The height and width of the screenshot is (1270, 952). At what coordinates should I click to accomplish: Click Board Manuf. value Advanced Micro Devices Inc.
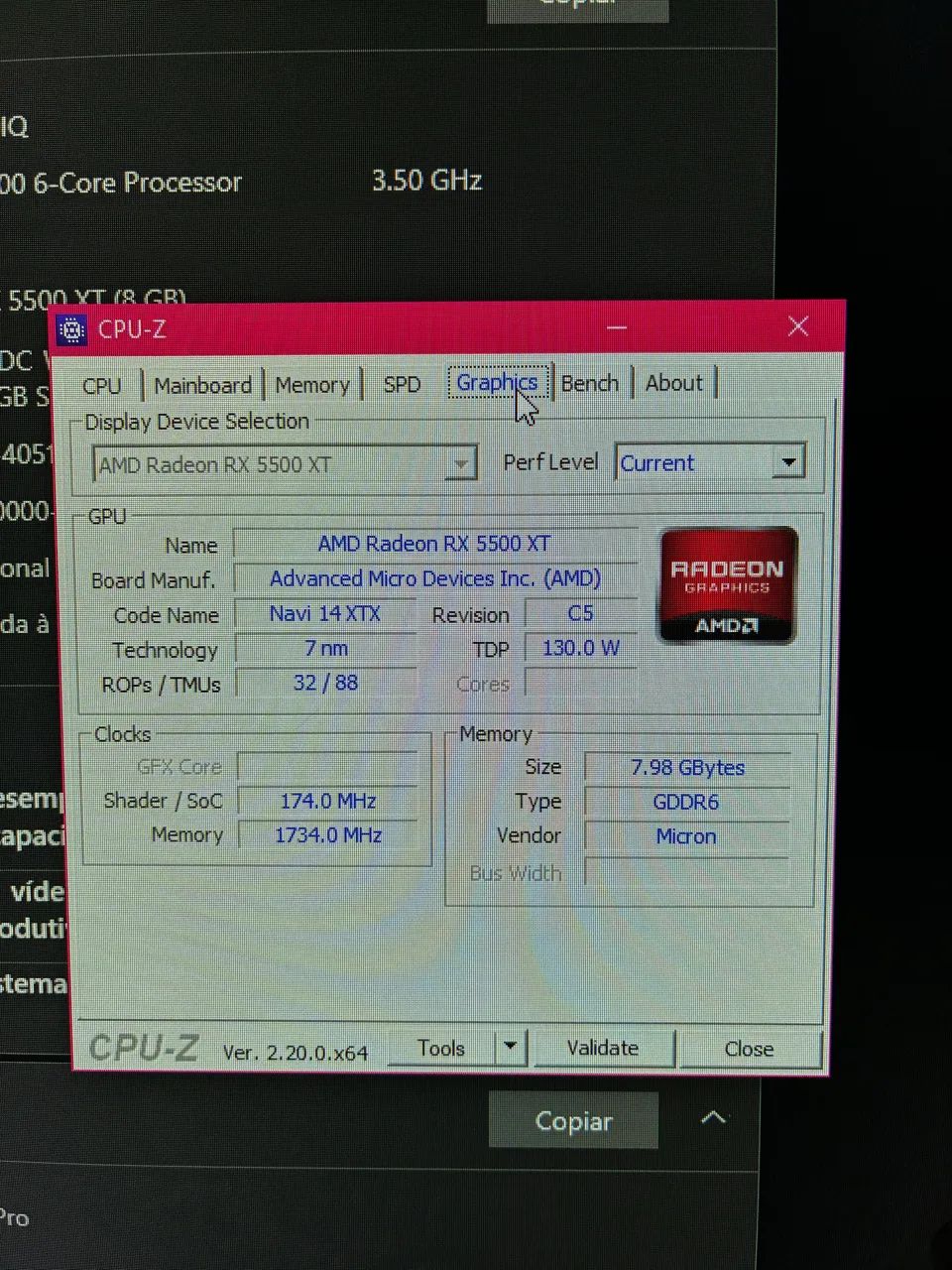click(x=434, y=578)
